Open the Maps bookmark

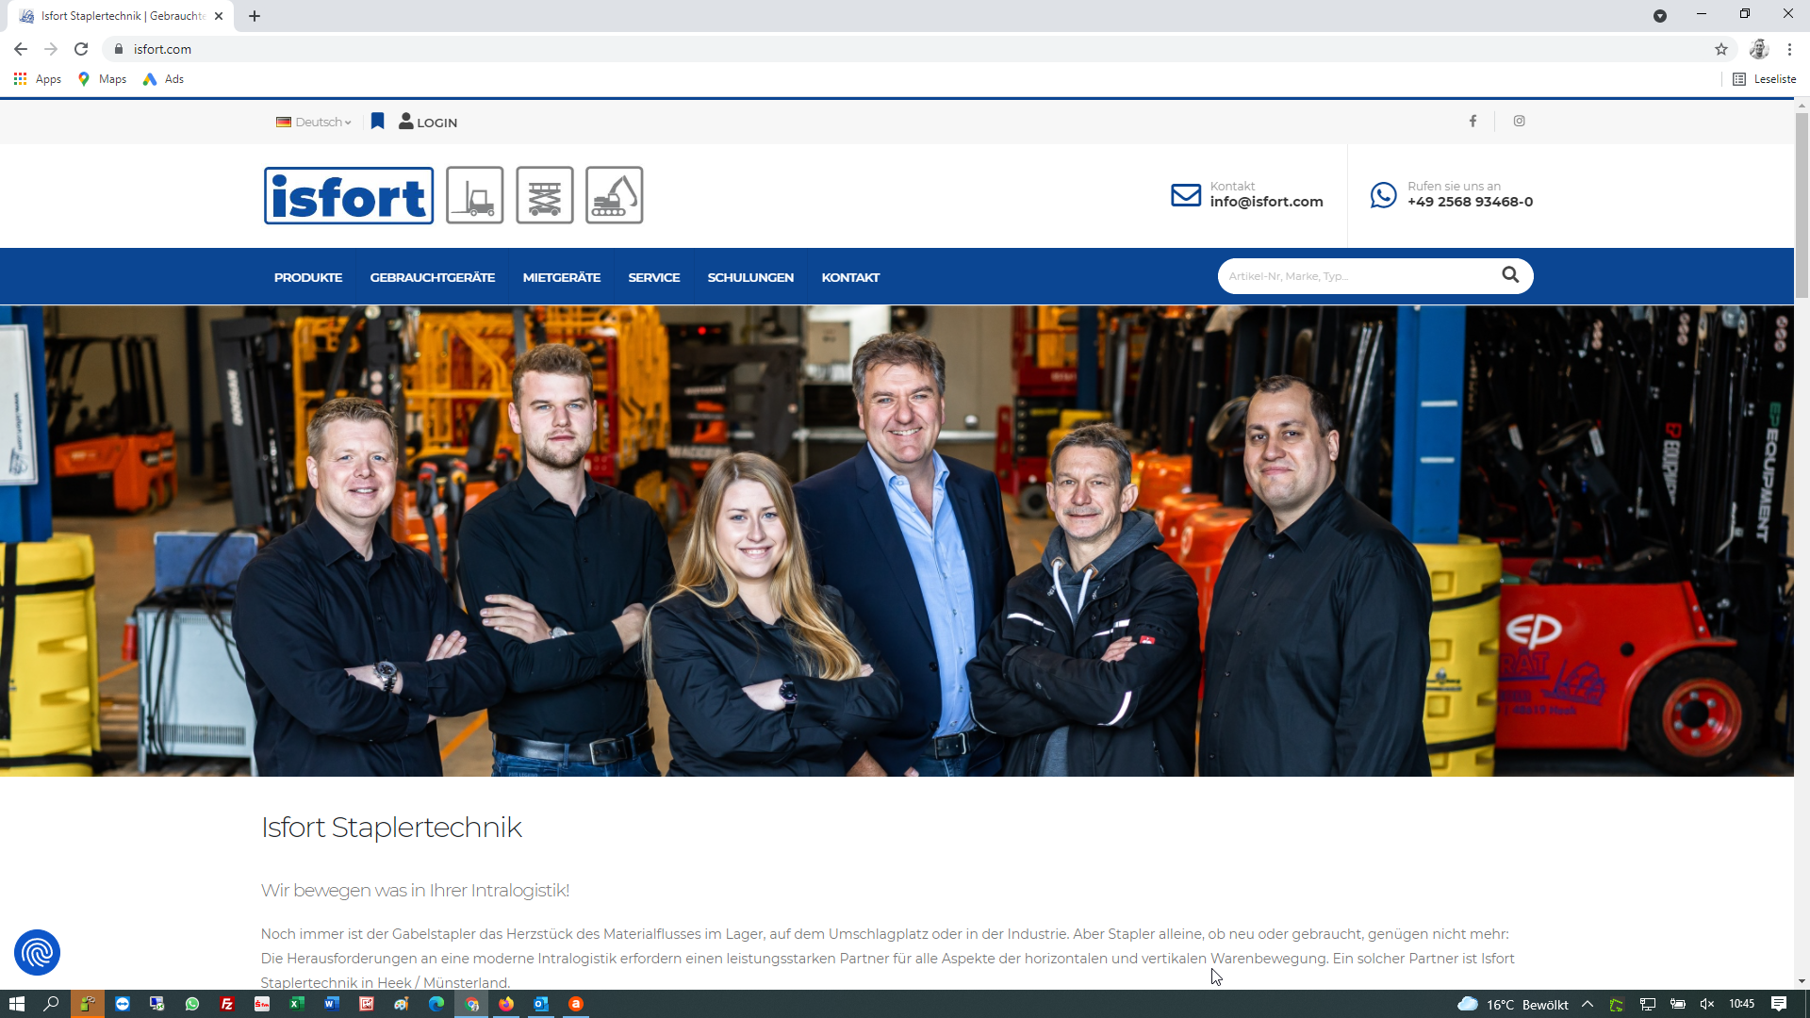tap(103, 79)
